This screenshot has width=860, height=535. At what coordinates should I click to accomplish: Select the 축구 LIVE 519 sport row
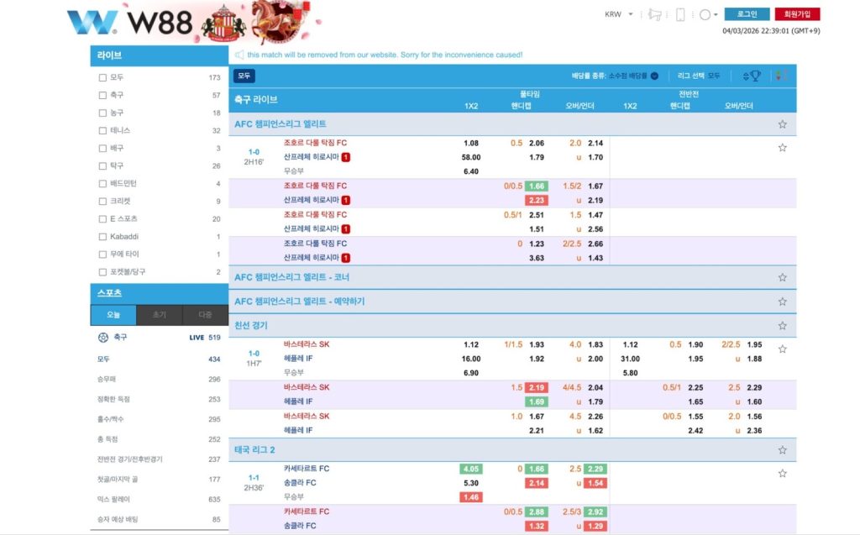(159, 338)
